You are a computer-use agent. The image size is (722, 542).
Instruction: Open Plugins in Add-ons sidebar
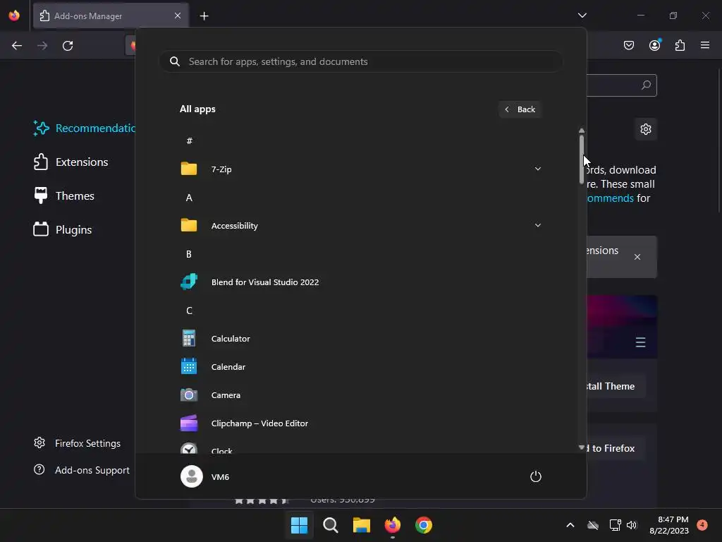(x=63, y=229)
